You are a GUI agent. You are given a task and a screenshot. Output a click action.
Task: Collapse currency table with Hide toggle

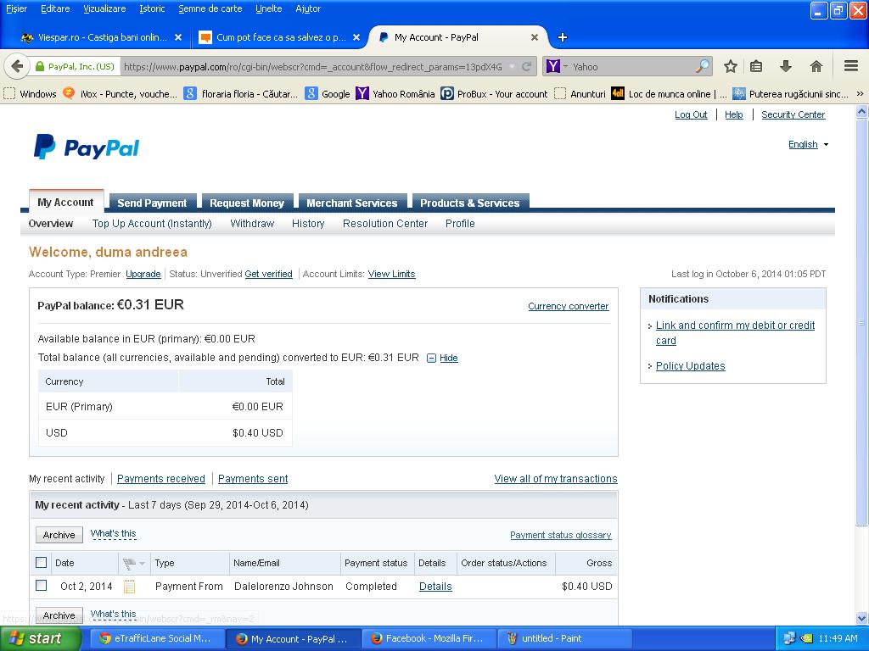point(442,359)
